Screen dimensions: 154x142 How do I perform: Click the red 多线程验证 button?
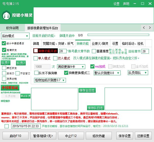coord(10,88)
